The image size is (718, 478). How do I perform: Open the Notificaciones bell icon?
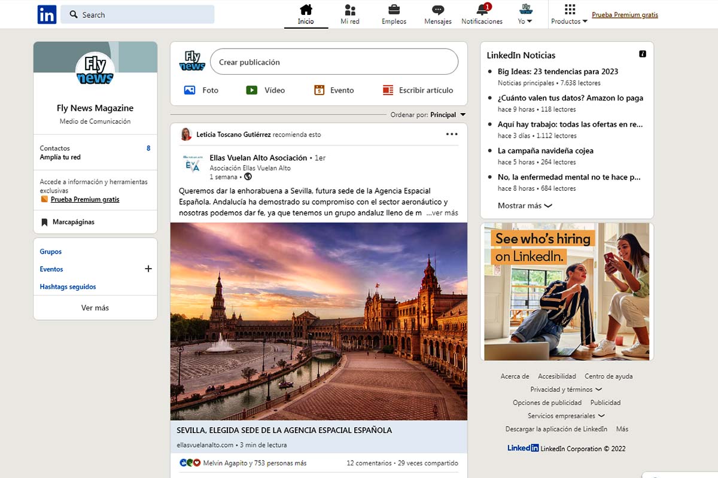pos(482,10)
